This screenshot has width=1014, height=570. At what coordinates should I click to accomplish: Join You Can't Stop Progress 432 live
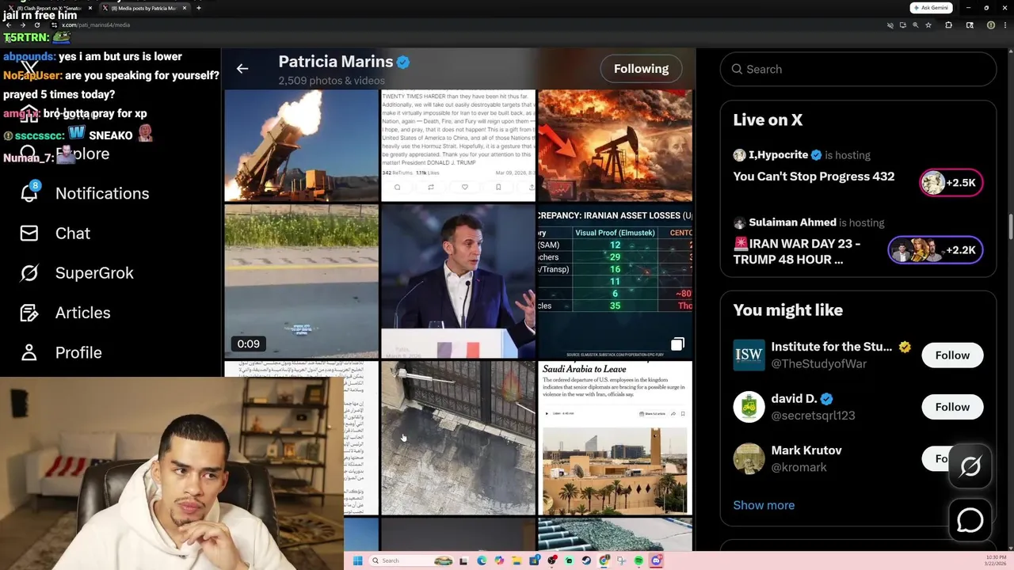[814, 177]
